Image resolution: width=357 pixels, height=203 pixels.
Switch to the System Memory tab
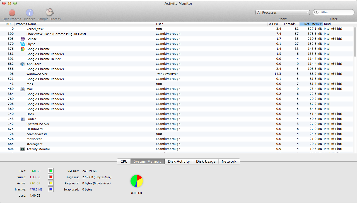click(148, 161)
